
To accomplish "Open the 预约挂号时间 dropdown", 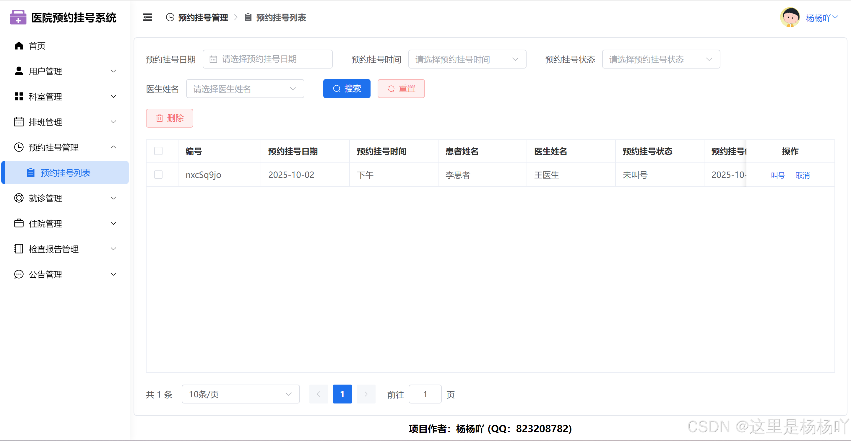I will [x=467, y=59].
